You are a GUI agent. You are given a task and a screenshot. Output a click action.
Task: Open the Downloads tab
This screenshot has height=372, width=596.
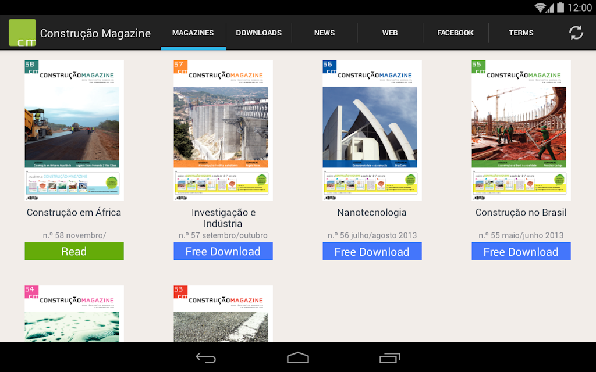259,33
